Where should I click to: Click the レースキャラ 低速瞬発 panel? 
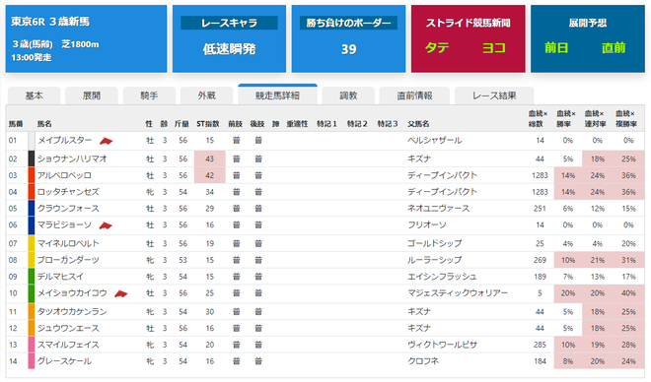(x=229, y=39)
